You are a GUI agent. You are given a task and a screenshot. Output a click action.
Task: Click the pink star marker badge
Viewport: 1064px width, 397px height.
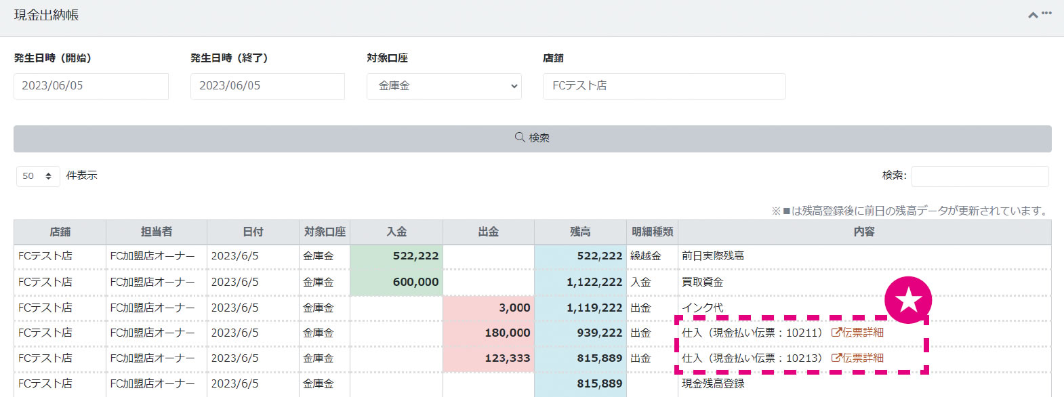[907, 299]
